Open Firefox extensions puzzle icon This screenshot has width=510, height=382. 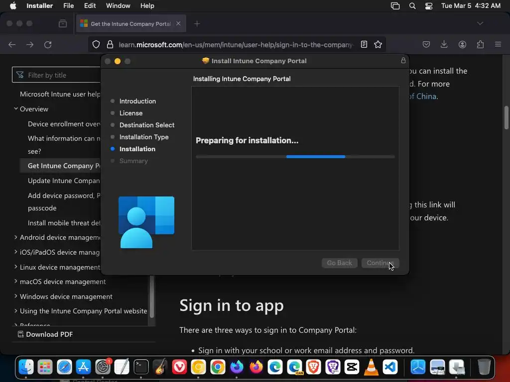click(481, 44)
